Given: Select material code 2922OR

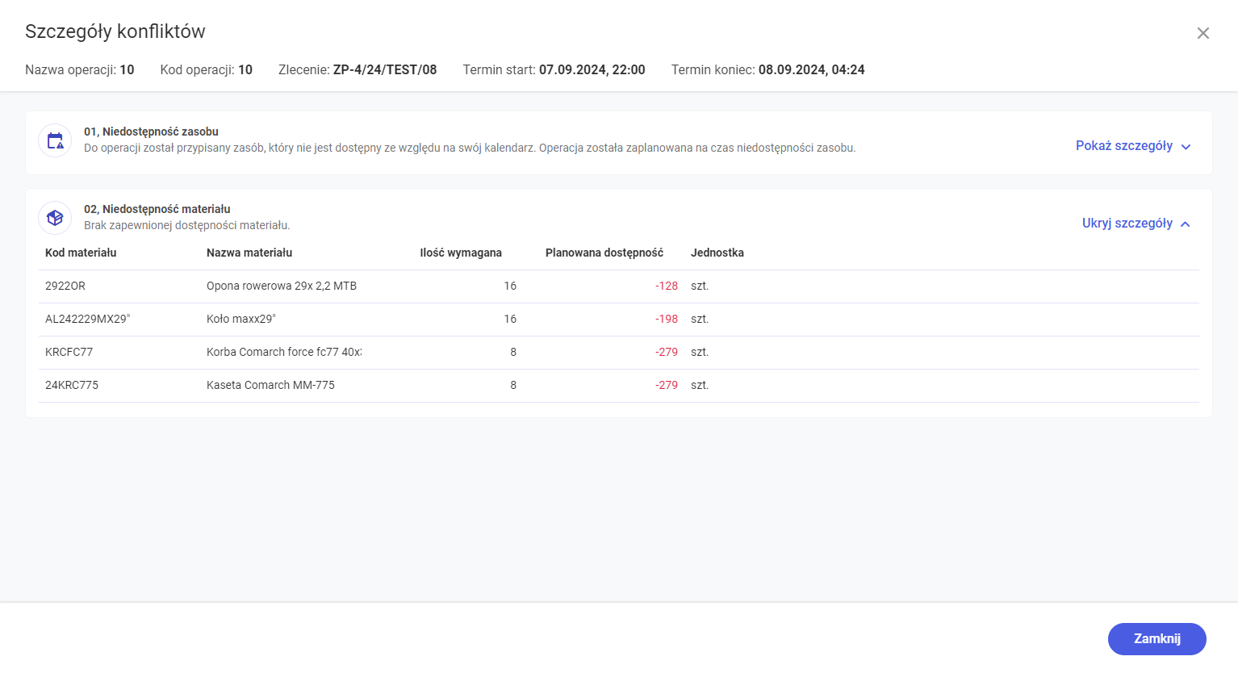Looking at the screenshot, I should pos(65,286).
